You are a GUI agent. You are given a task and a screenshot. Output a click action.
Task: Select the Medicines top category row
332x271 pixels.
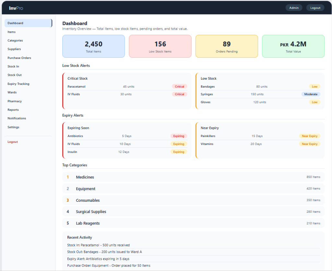point(193,177)
